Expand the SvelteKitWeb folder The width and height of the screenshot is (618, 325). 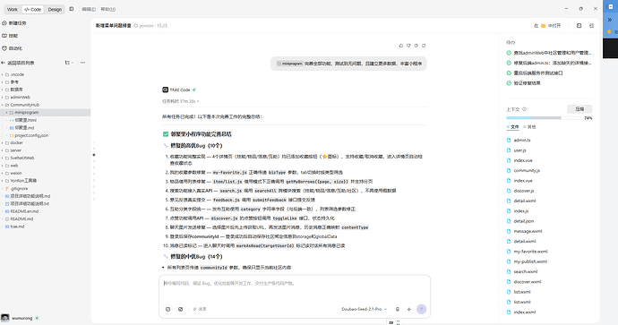(x=3, y=158)
